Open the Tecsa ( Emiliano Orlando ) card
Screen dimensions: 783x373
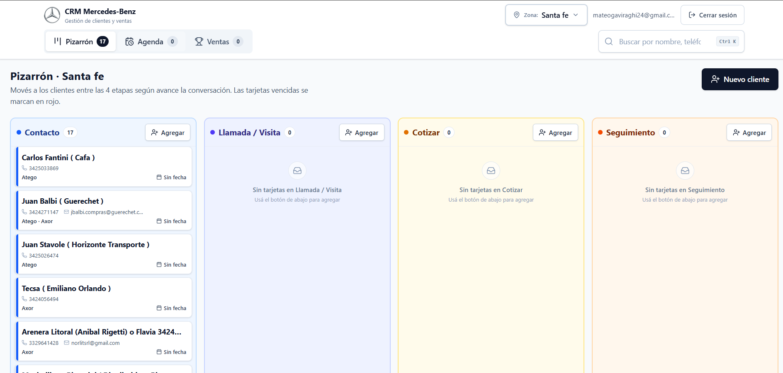pyautogui.click(x=104, y=297)
